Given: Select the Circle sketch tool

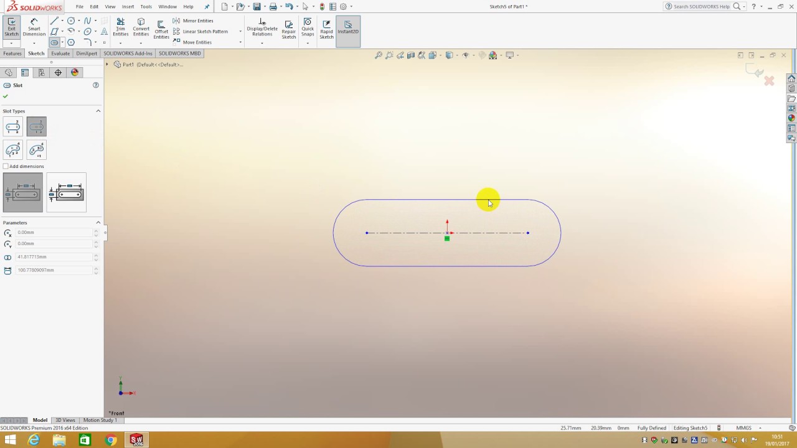Looking at the screenshot, I should tap(71, 21).
